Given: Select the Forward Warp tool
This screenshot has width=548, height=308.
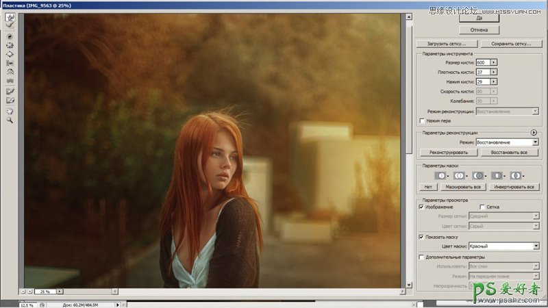Looking at the screenshot, I should (10, 16).
